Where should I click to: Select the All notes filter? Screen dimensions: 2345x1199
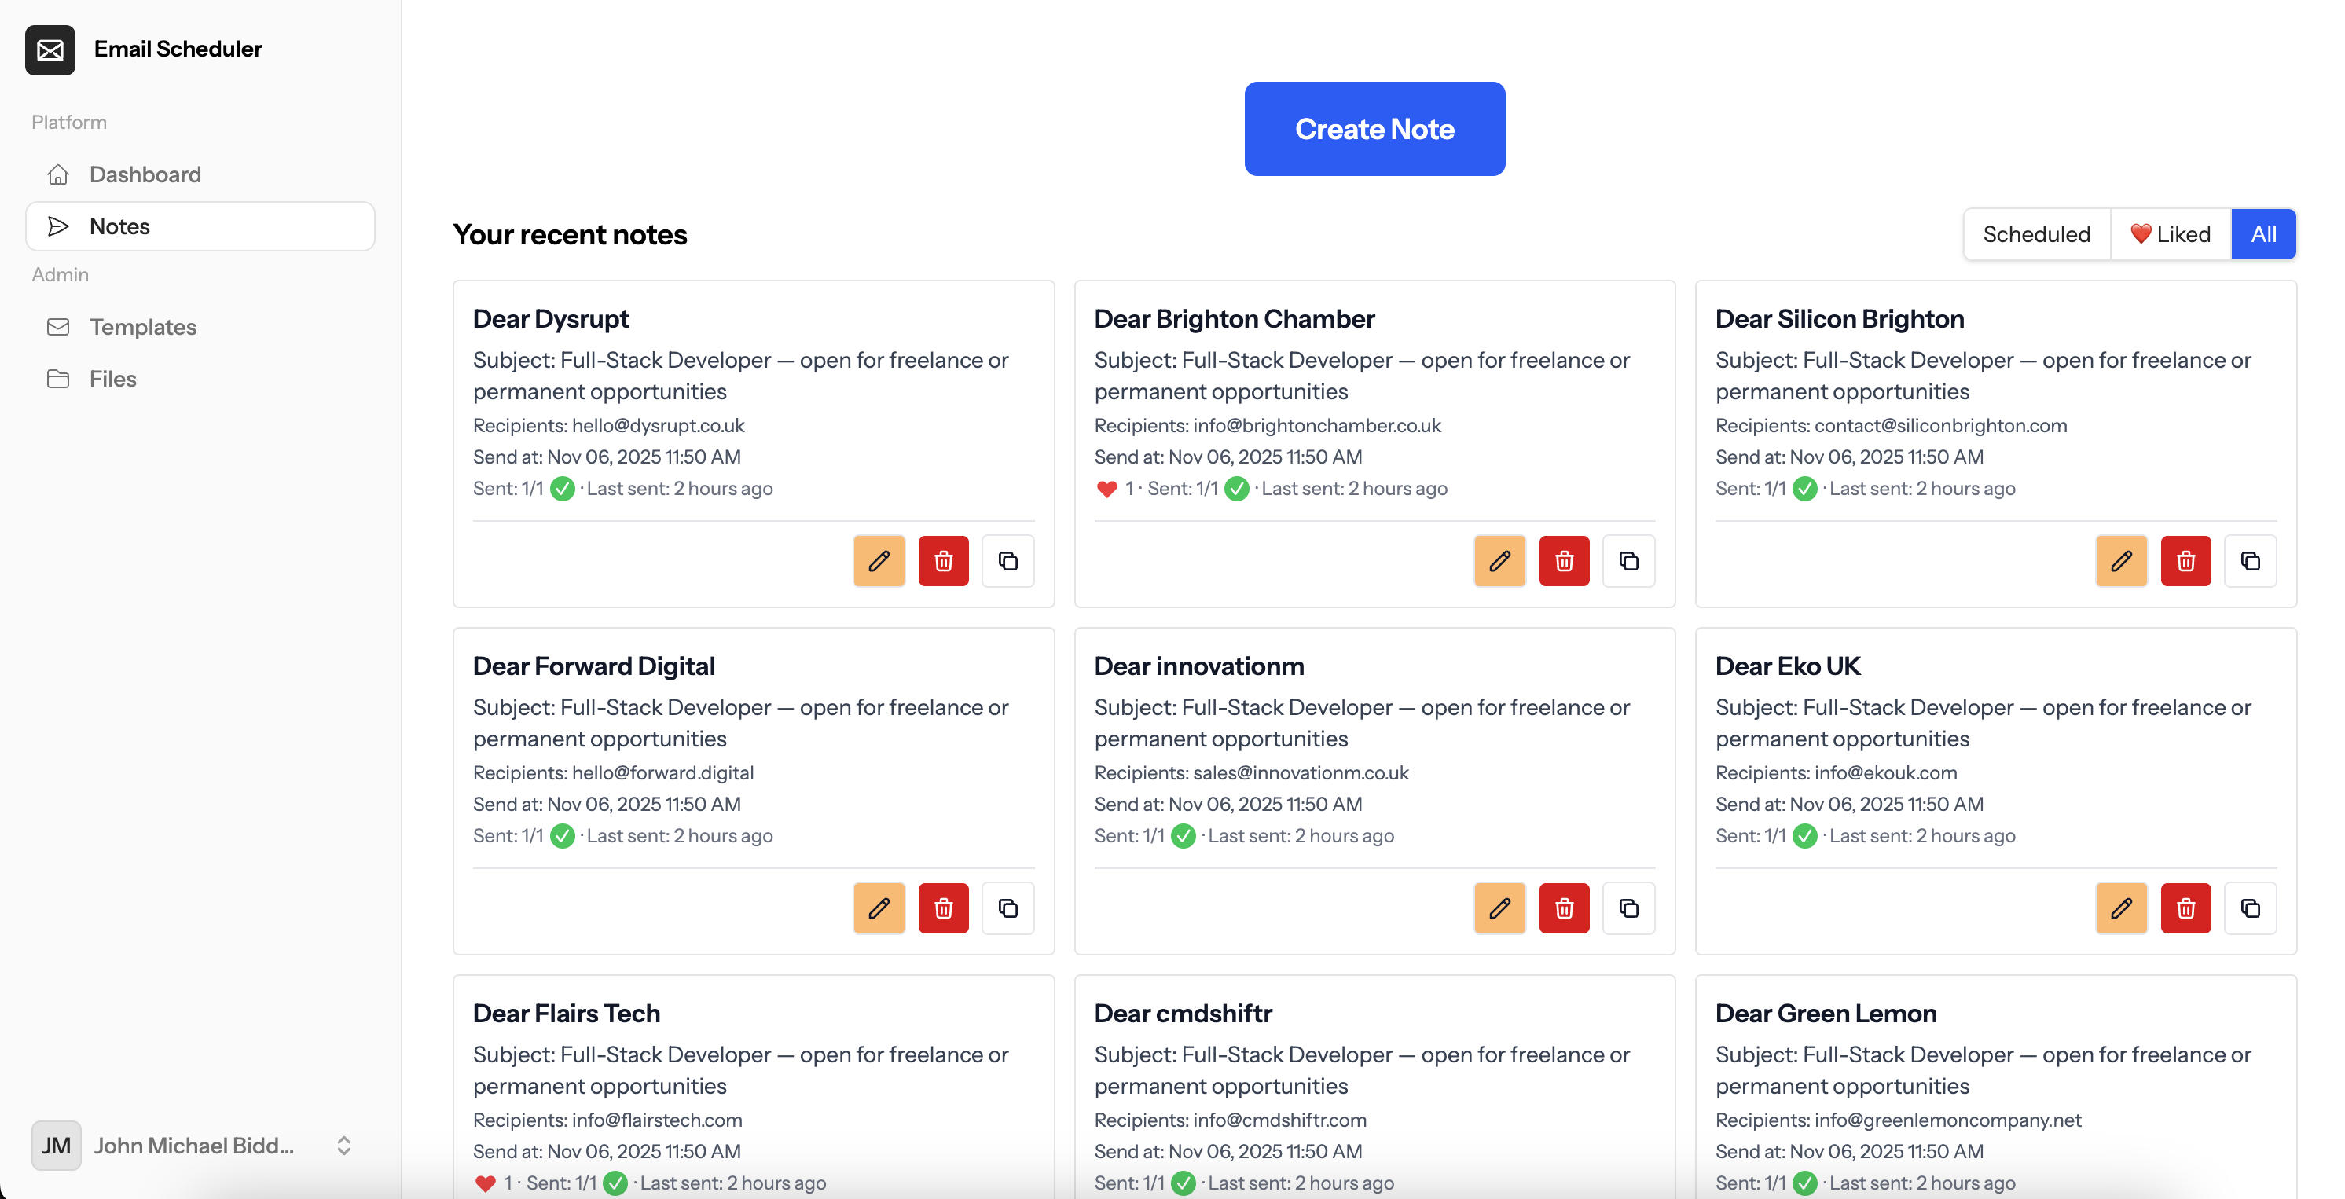[x=2262, y=234]
